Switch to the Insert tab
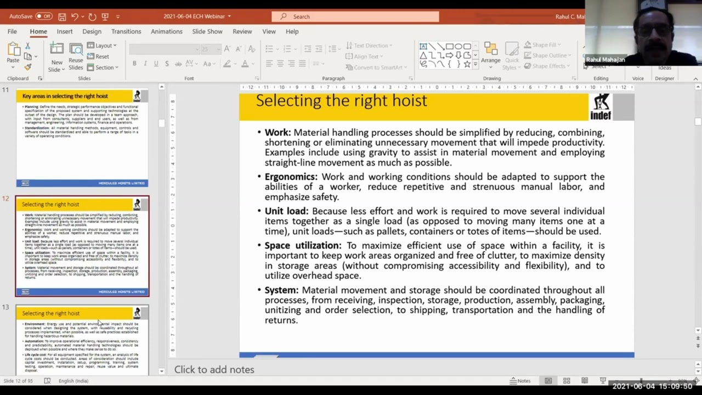The image size is (702, 395). (64, 31)
